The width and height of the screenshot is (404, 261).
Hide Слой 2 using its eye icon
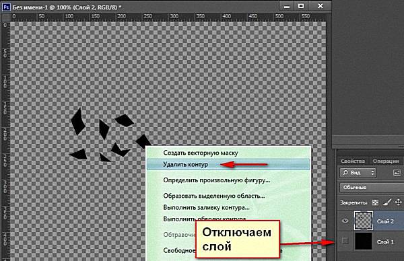point(345,221)
